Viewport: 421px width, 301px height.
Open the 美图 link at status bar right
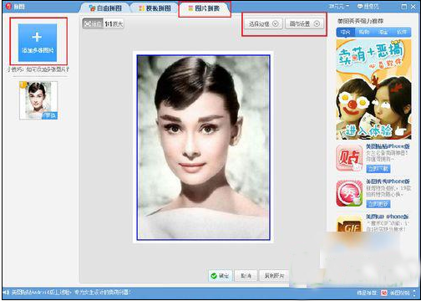click(x=399, y=293)
